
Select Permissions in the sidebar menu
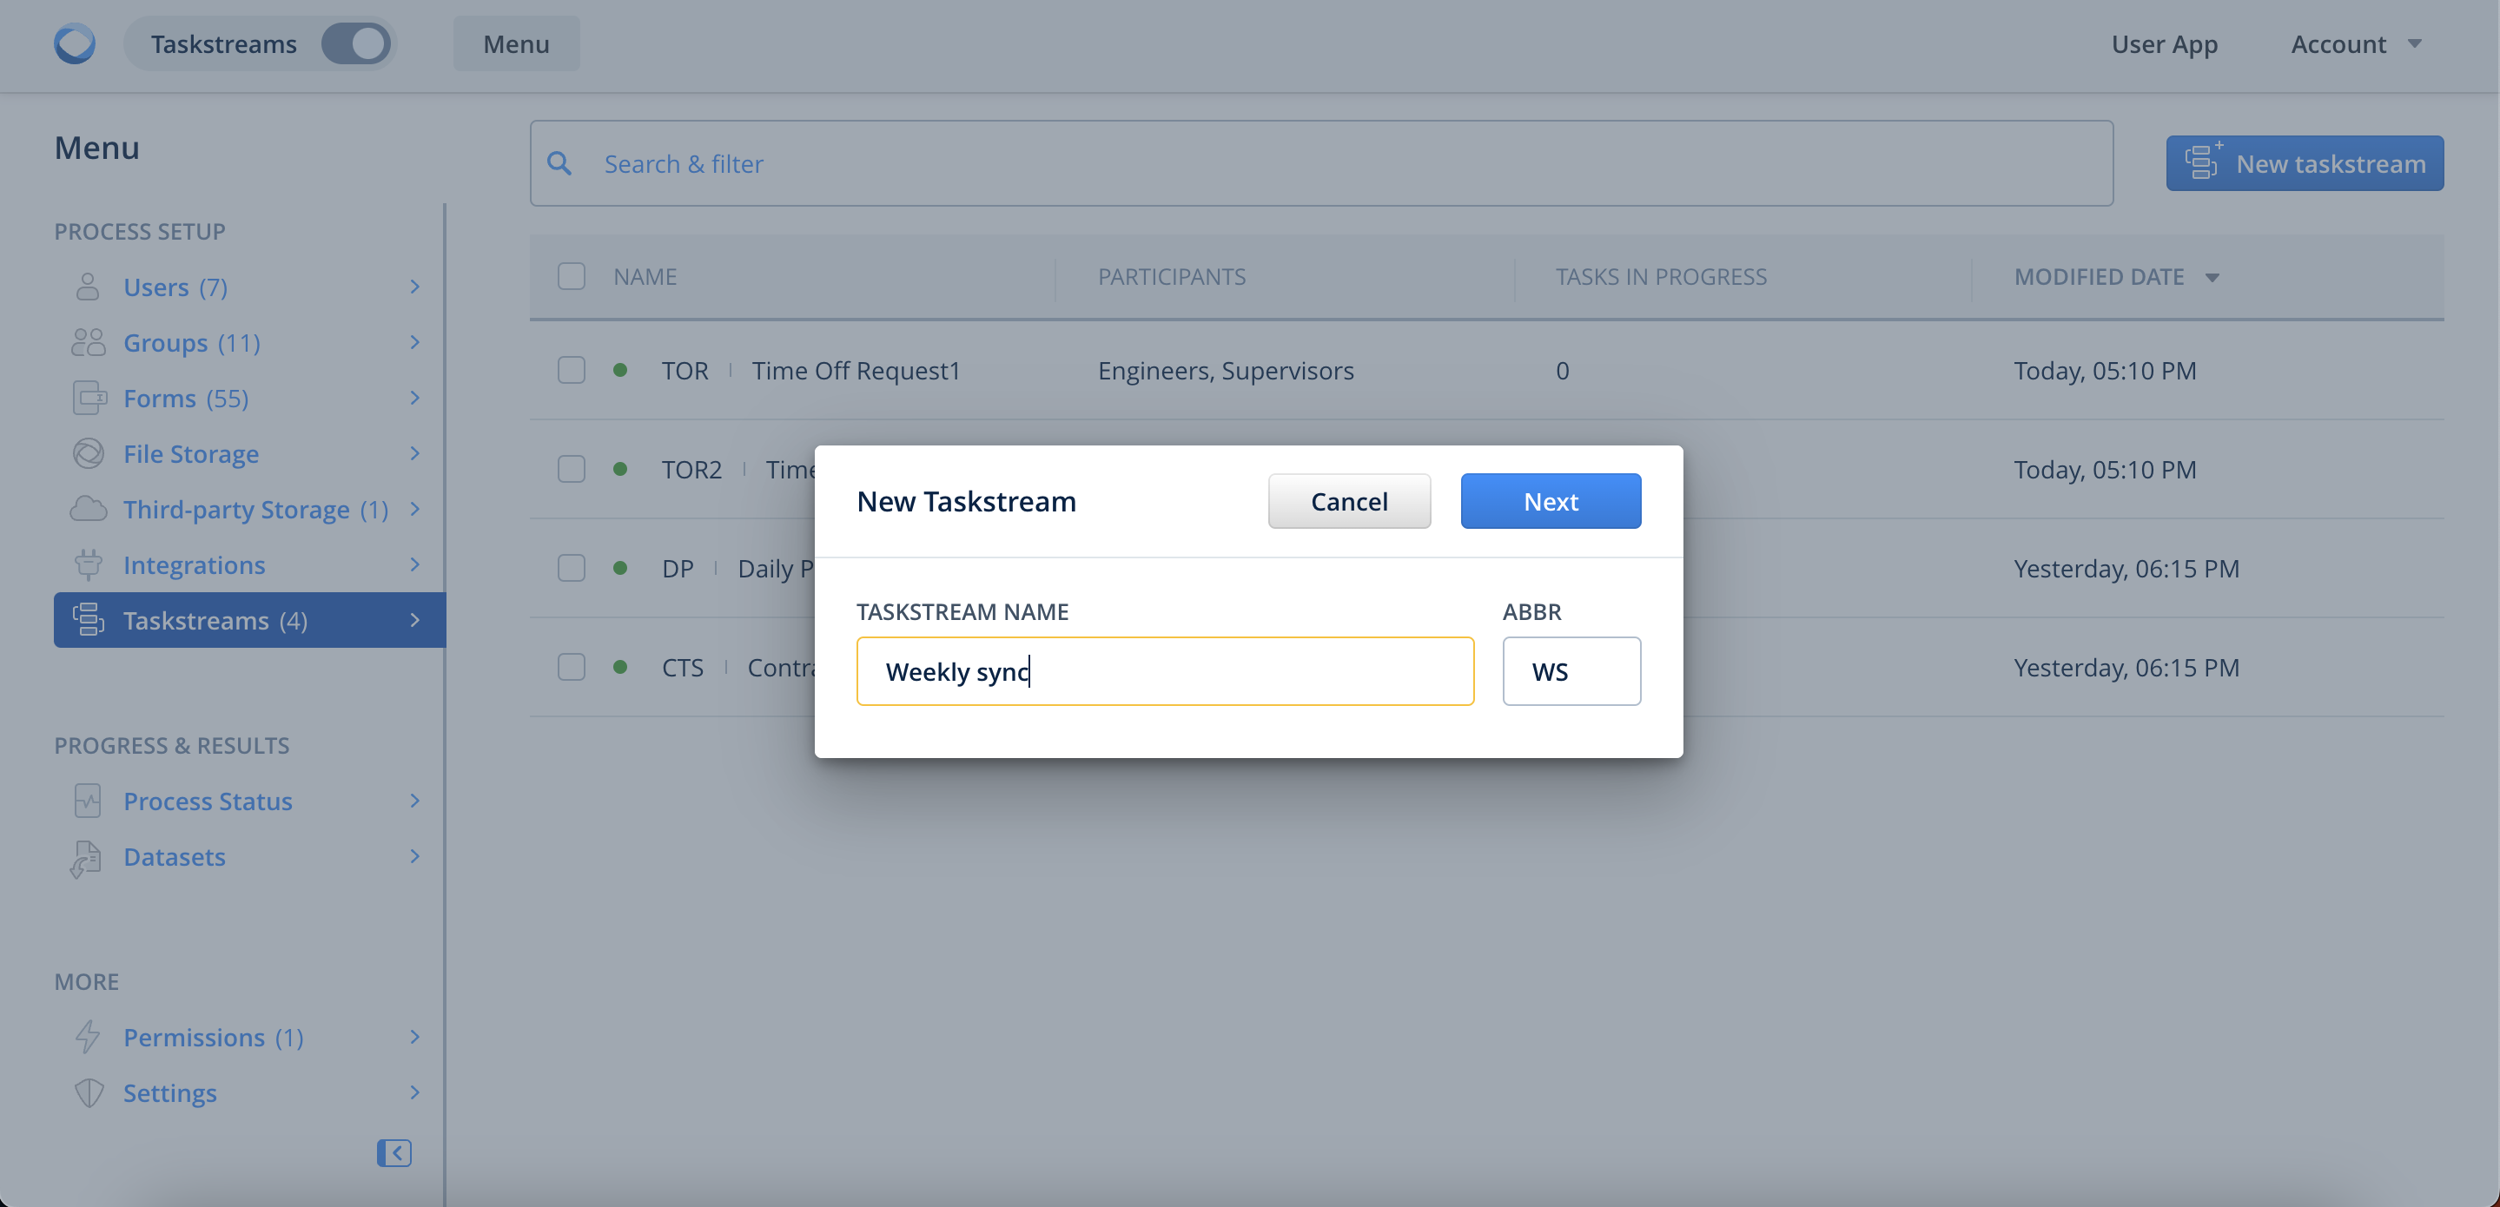click(x=194, y=1037)
